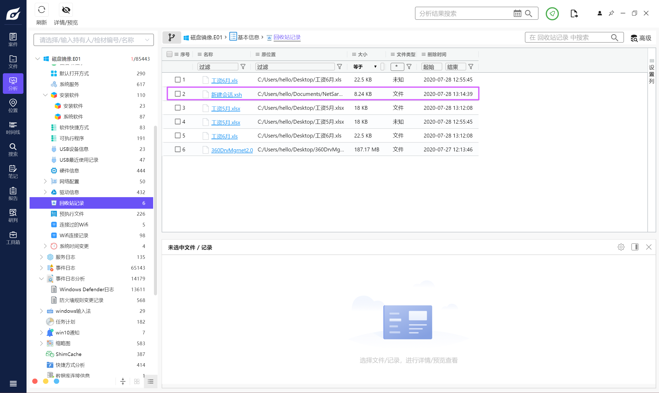Screen dimensions: 659x393
Task: Click the 回收站记录 breadcrumb link
Action: (x=287, y=37)
